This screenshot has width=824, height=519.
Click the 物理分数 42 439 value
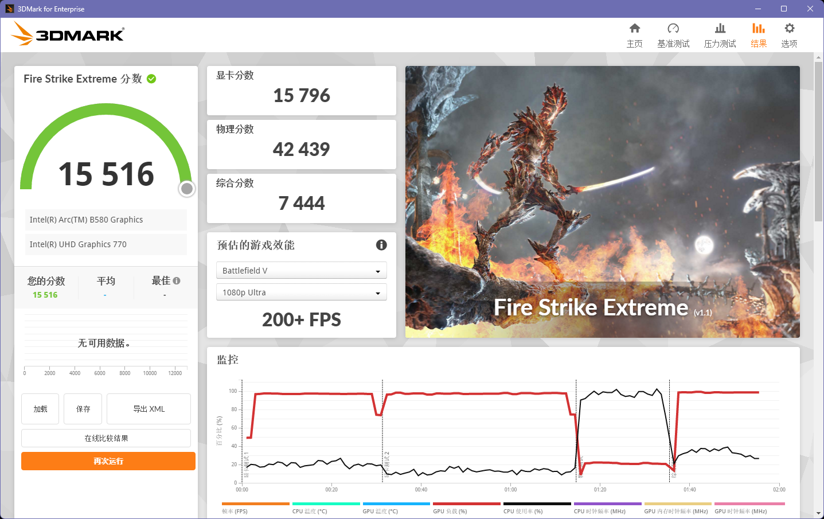click(302, 149)
